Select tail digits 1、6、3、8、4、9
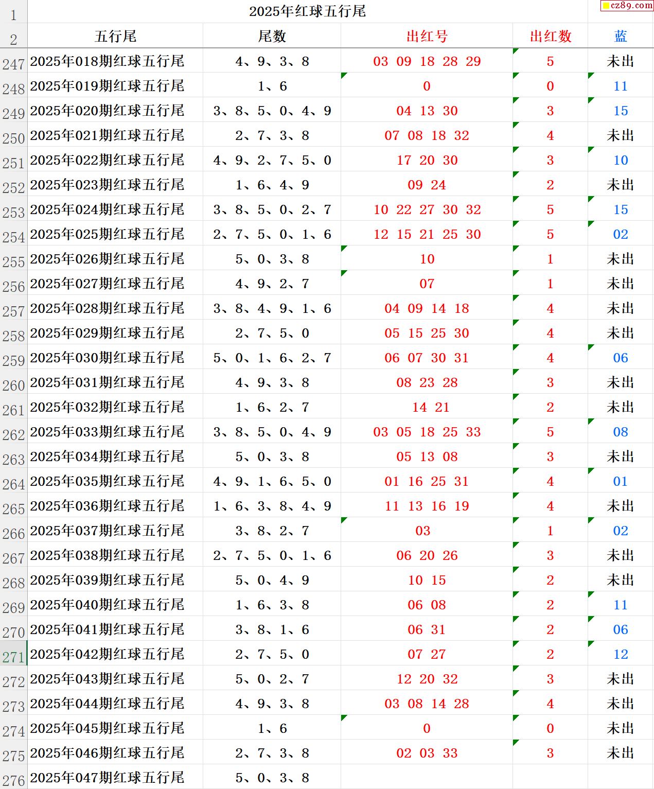The width and height of the screenshot is (654, 789). (x=272, y=506)
